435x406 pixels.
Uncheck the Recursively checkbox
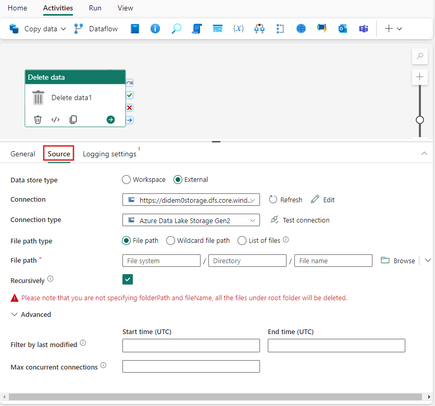click(128, 279)
